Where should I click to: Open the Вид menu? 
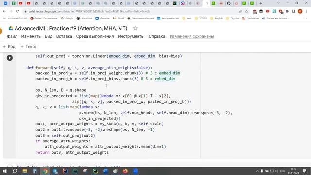[49, 36]
